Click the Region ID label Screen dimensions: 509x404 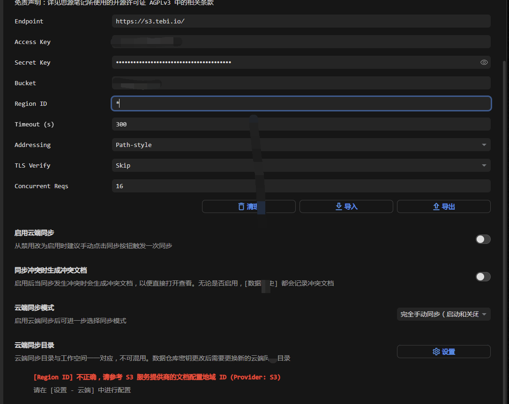31,104
